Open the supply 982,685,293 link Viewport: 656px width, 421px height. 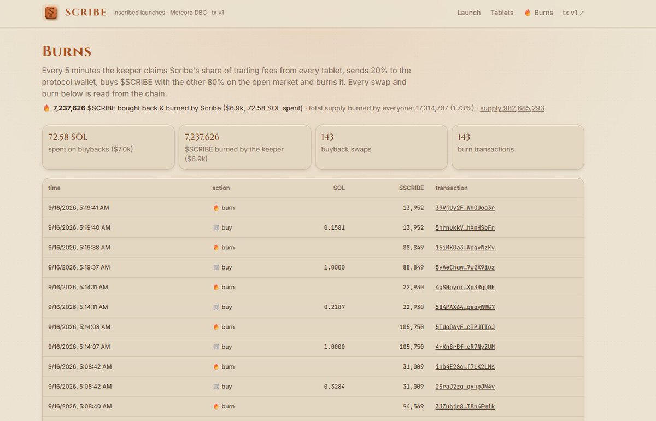pos(512,108)
